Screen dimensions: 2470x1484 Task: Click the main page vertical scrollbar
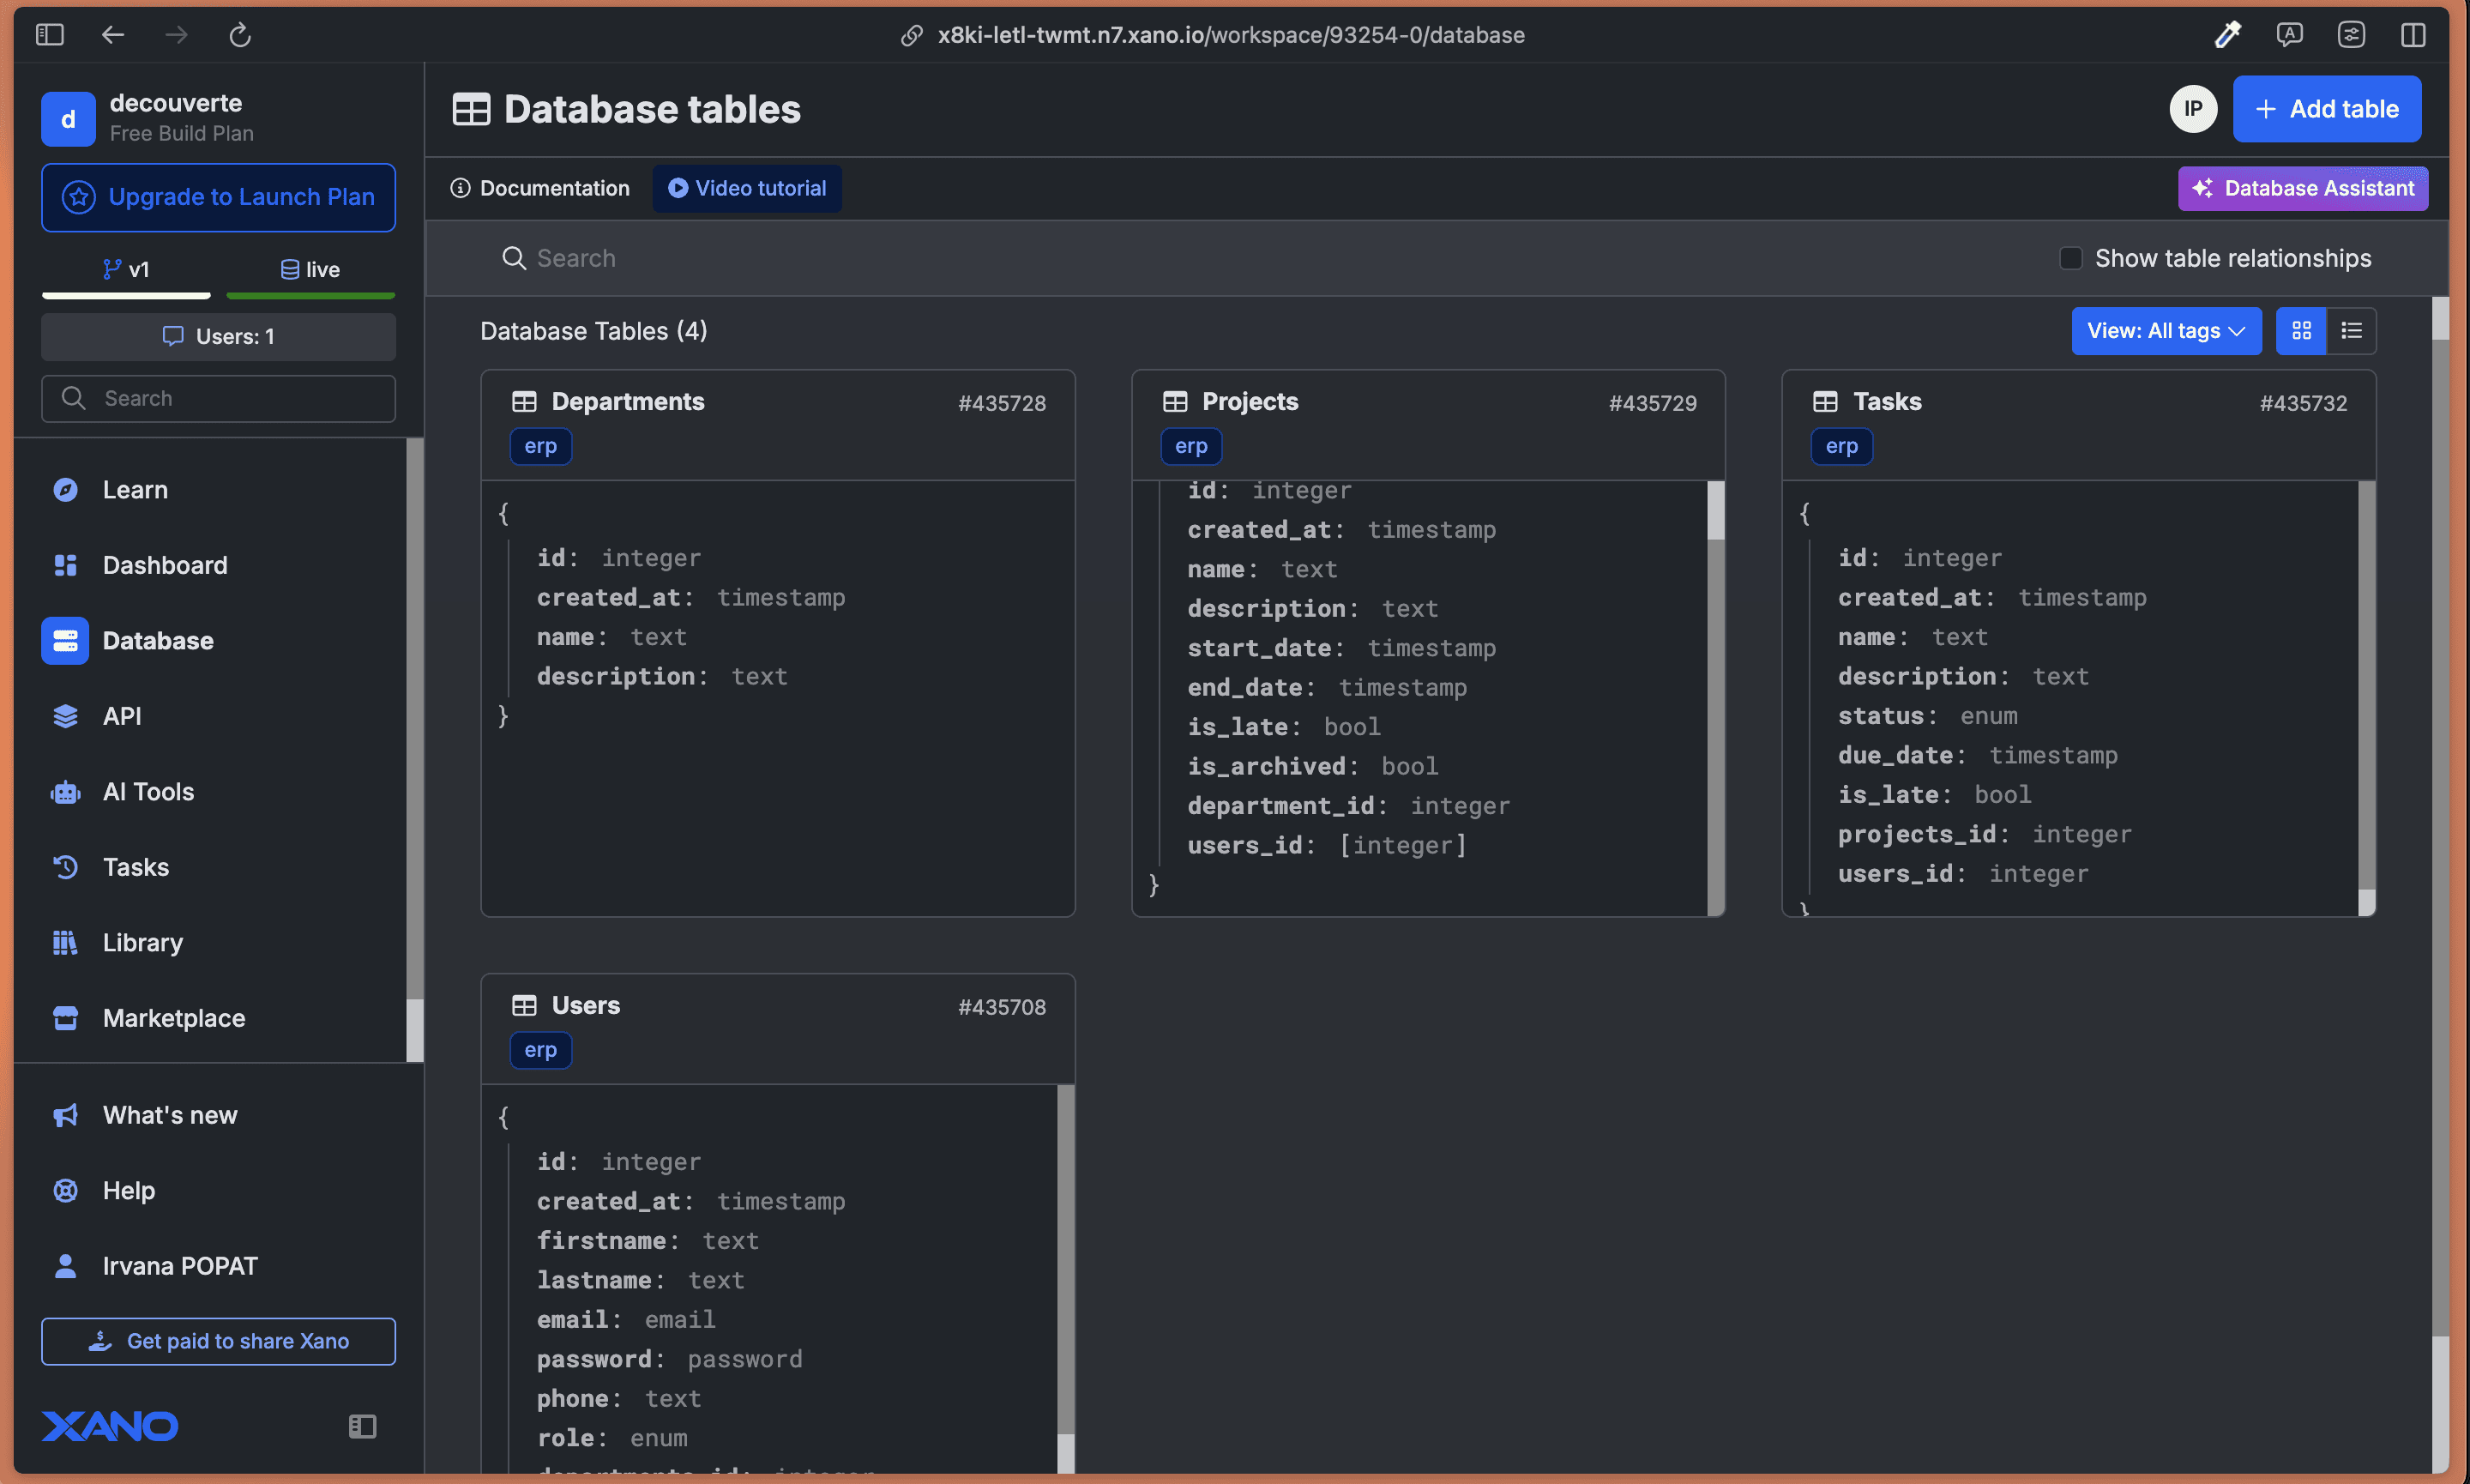(x=2440, y=885)
